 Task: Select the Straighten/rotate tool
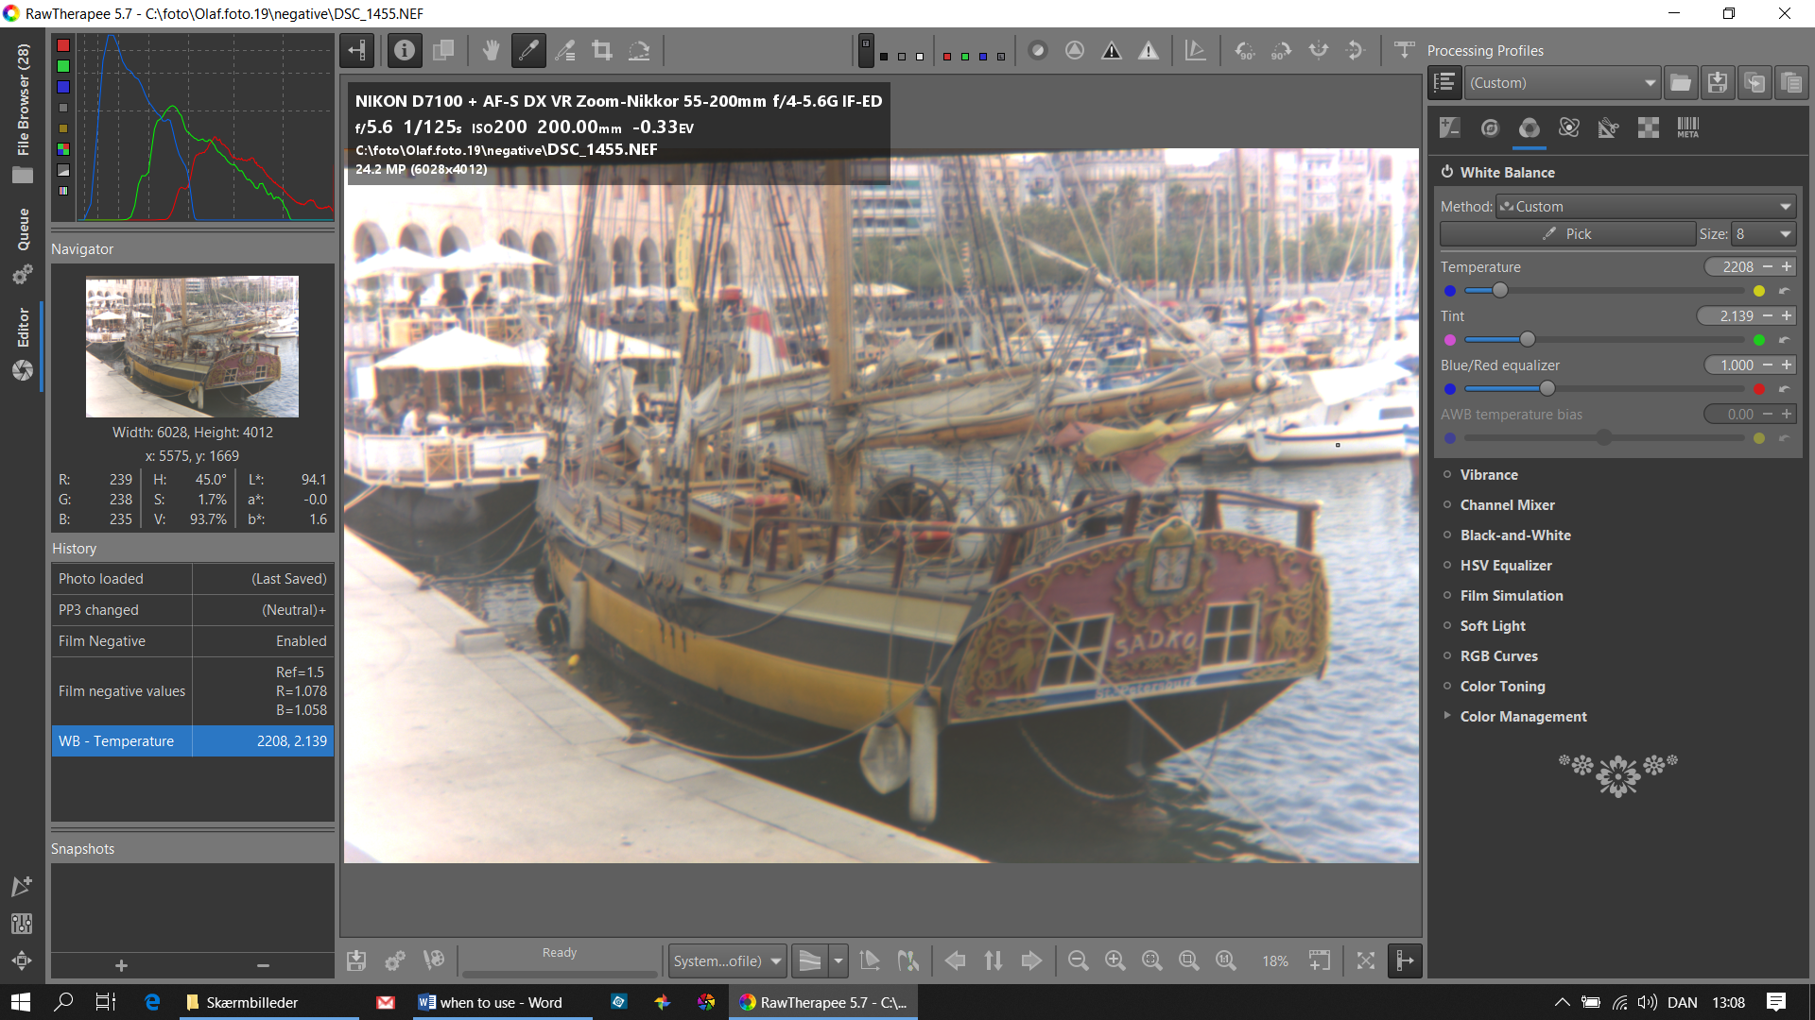[x=639, y=51]
